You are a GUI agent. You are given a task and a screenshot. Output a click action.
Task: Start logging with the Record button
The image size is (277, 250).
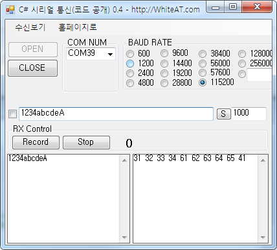point(36,142)
